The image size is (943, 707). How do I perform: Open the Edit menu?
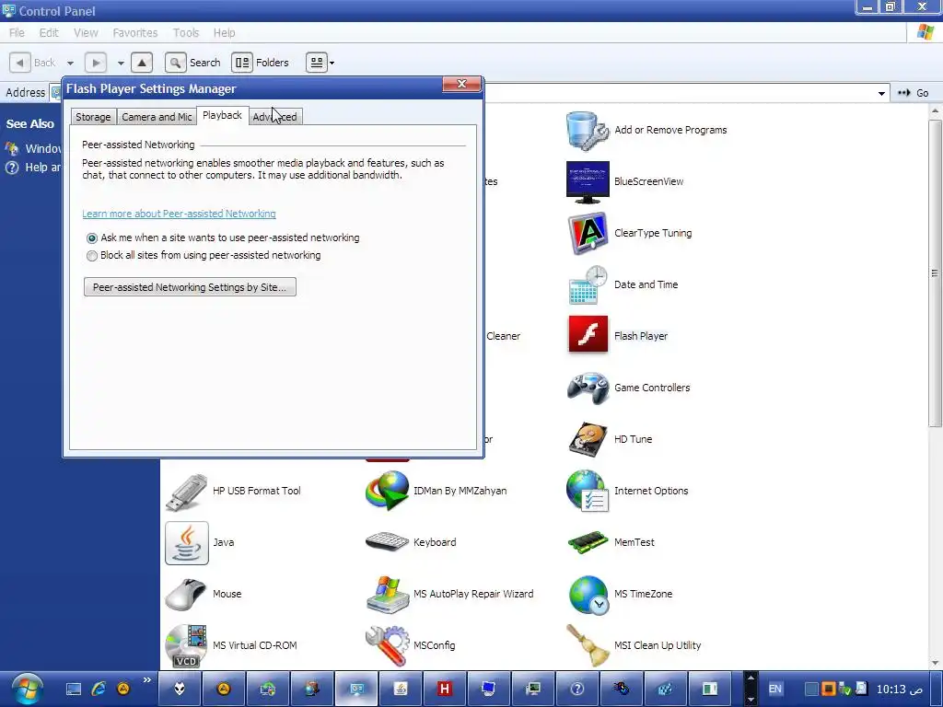49,33
